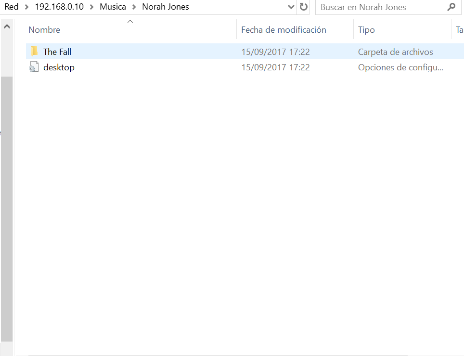Navigate to 192.168.0.10 breadcrumb
This screenshot has height=356, width=464.
(59, 7)
